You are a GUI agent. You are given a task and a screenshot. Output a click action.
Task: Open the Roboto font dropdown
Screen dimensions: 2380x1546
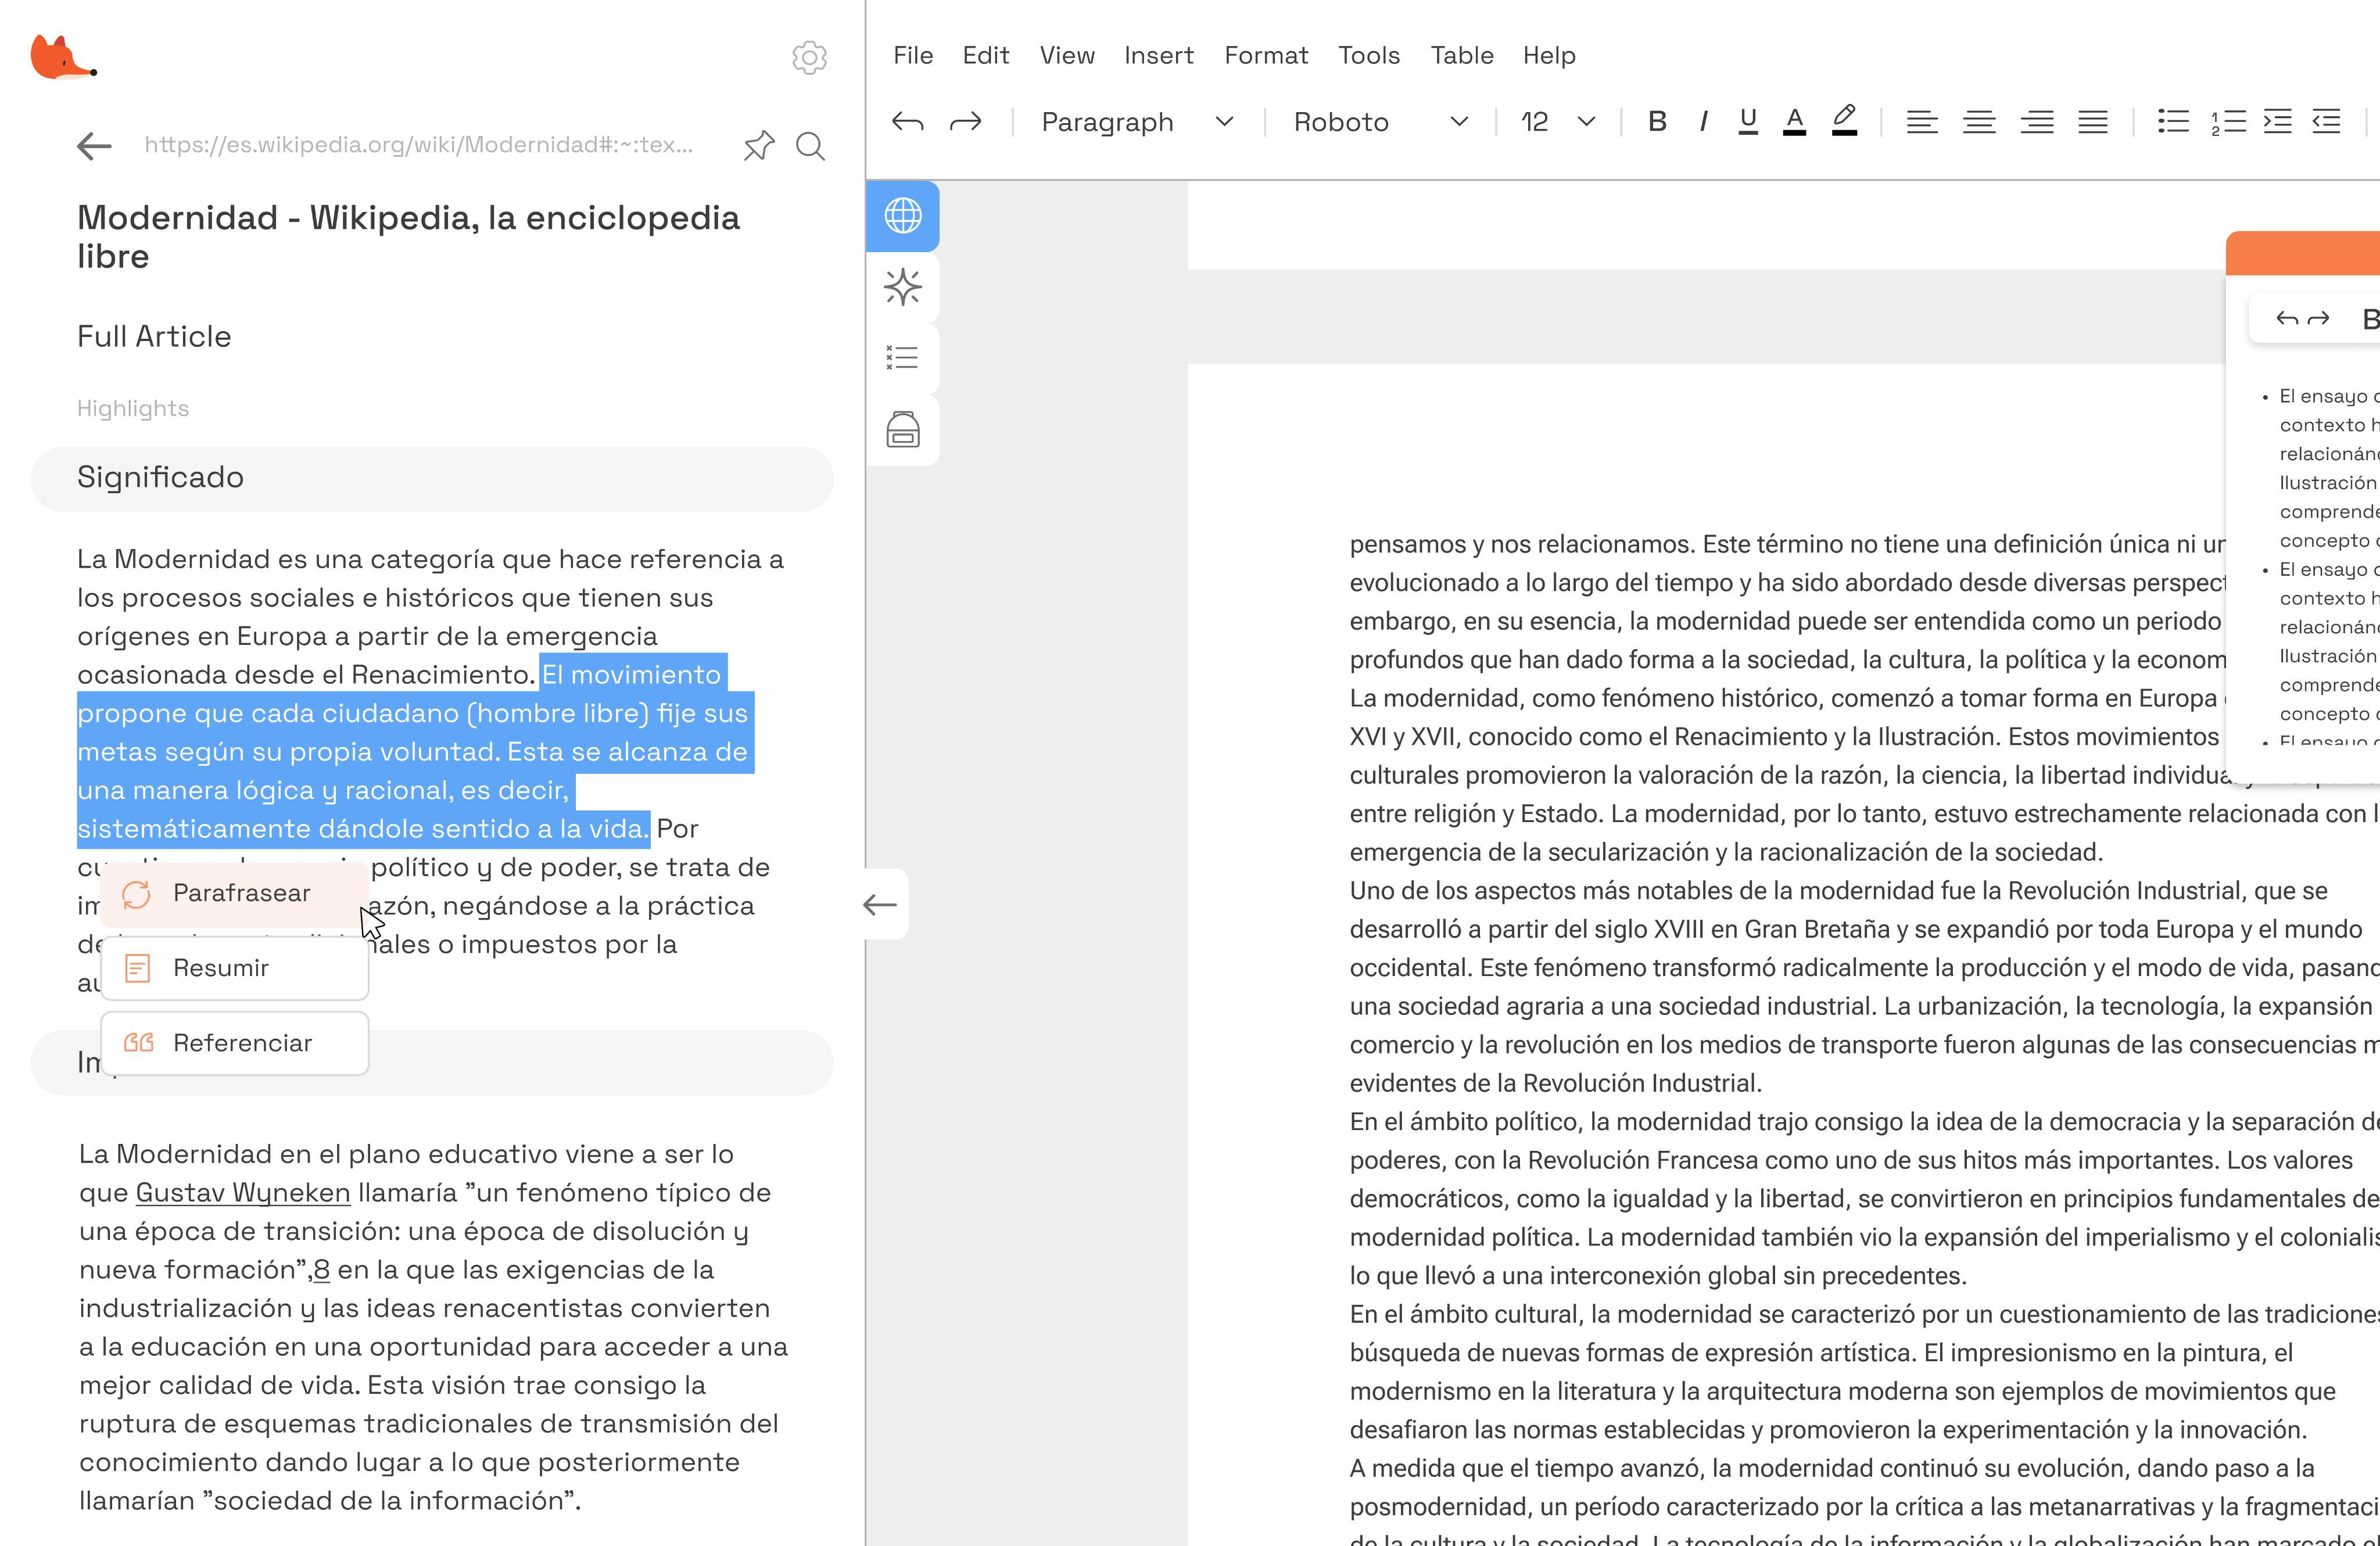point(1380,122)
